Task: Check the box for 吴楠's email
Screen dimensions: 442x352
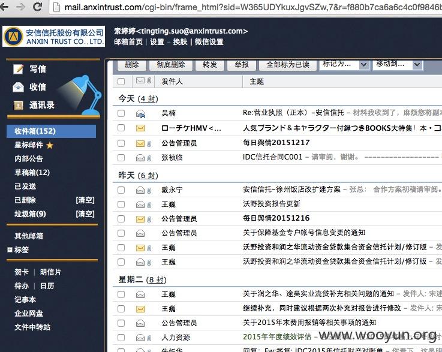Action: 121,113
